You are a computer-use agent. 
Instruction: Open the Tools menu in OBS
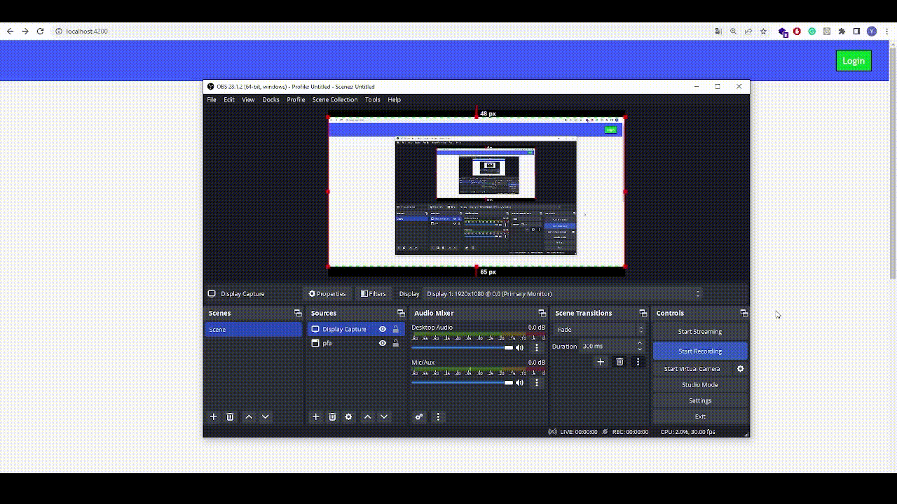[x=373, y=99]
